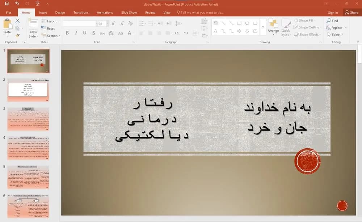The width and height of the screenshot is (362, 222).
Task: Expand the shapes gallery More arrow
Action: tap(263, 27)
